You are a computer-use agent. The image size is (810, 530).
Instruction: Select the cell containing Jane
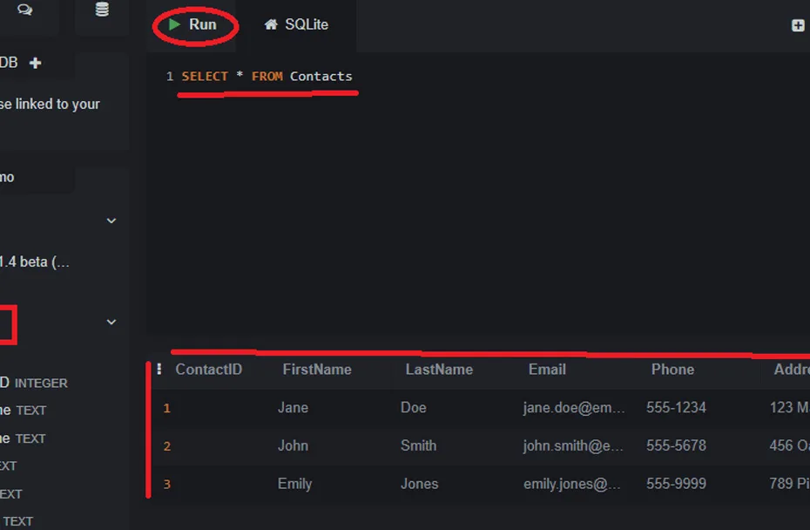(x=293, y=407)
